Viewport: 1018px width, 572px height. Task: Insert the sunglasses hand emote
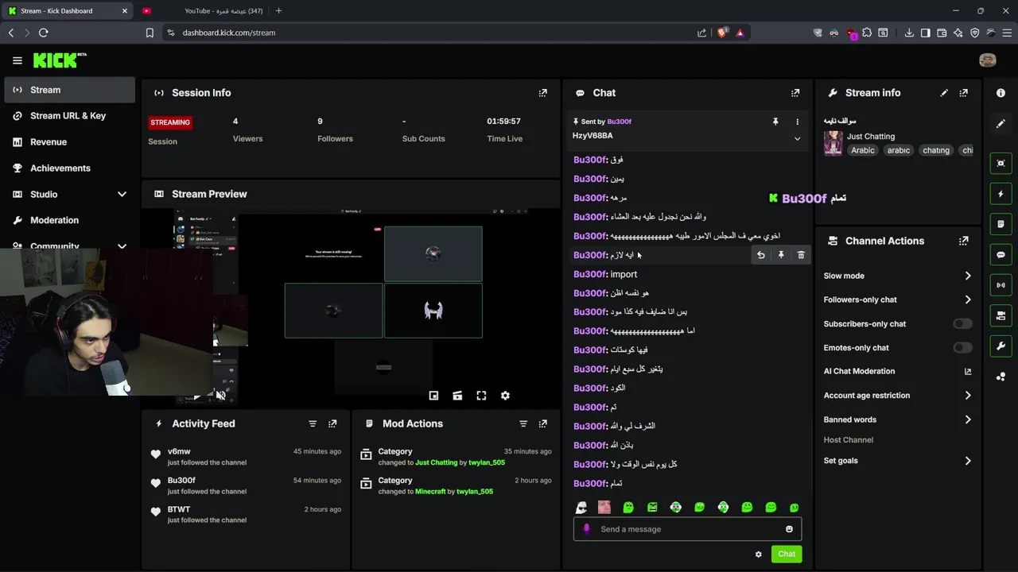click(581, 508)
